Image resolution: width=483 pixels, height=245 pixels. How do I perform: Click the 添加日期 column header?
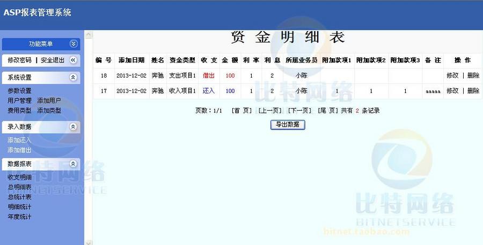pyautogui.click(x=131, y=60)
